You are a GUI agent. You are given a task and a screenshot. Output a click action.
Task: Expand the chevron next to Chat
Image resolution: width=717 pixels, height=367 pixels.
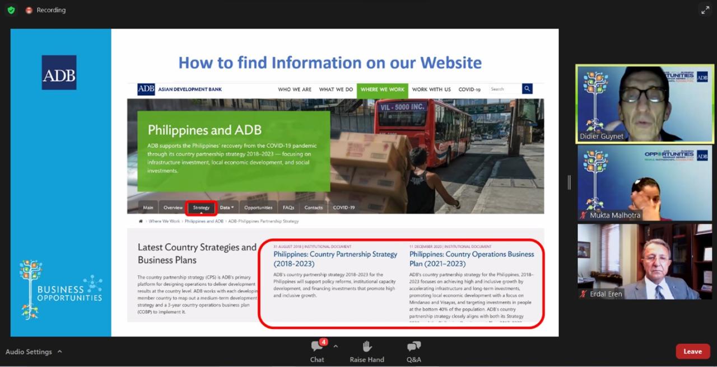(336, 346)
